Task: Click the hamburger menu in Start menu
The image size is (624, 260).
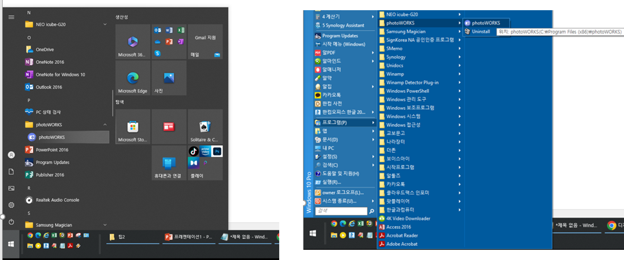Action: click(11, 17)
